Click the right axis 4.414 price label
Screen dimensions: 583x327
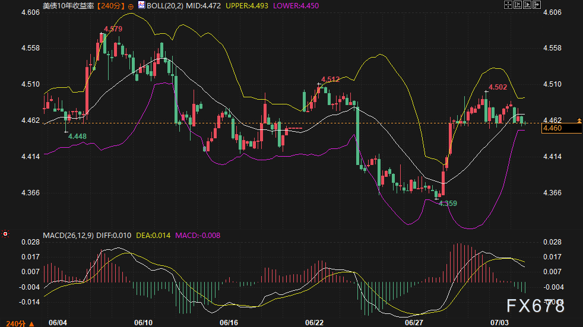pos(552,157)
